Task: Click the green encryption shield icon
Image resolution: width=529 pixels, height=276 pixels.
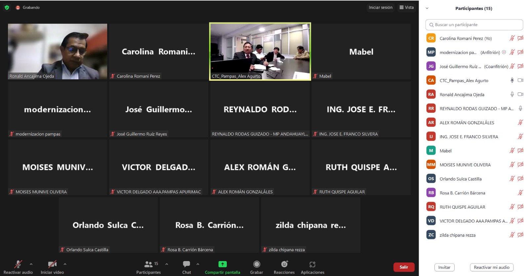Action: [x=7, y=7]
